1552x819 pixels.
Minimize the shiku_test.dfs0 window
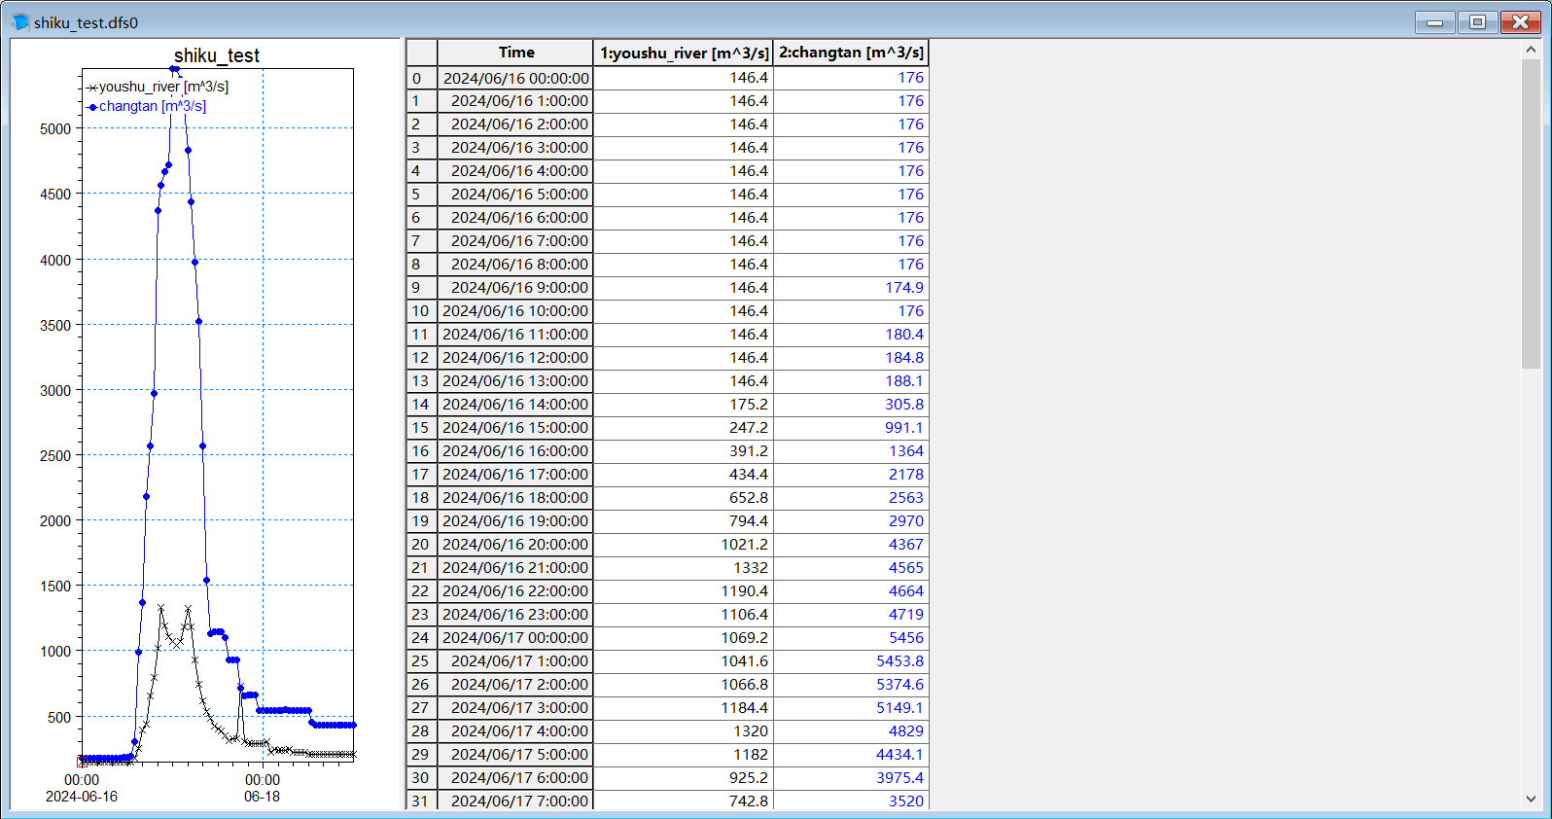click(1434, 22)
